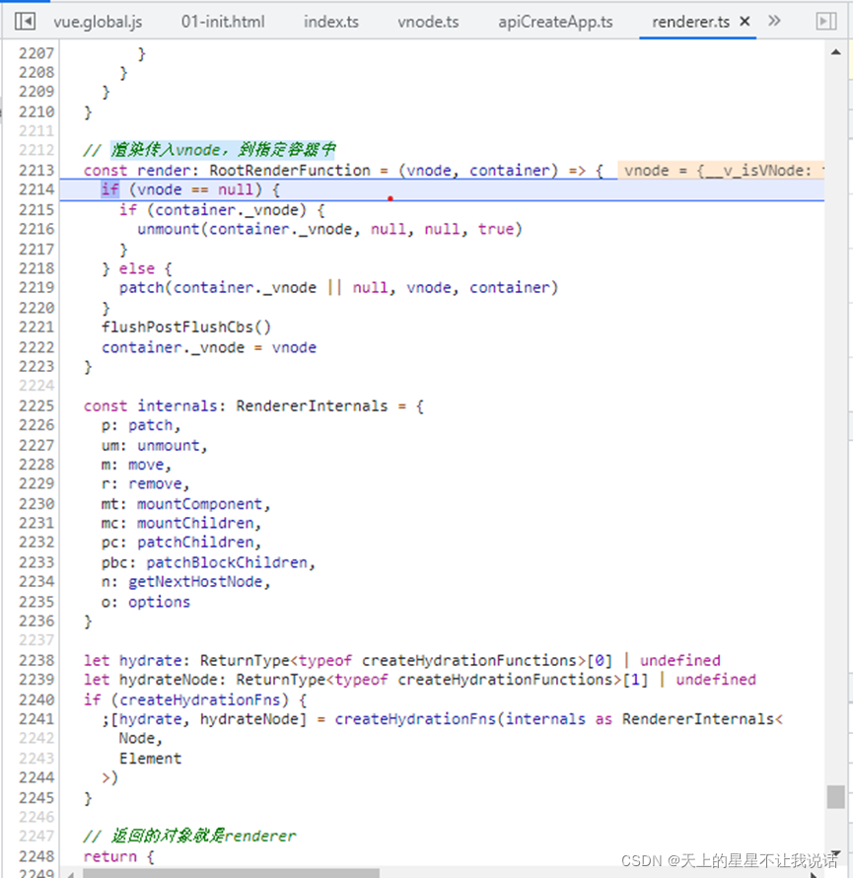Toggle the file navigator sidebar icon
The image size is (853, 878).
26,22
